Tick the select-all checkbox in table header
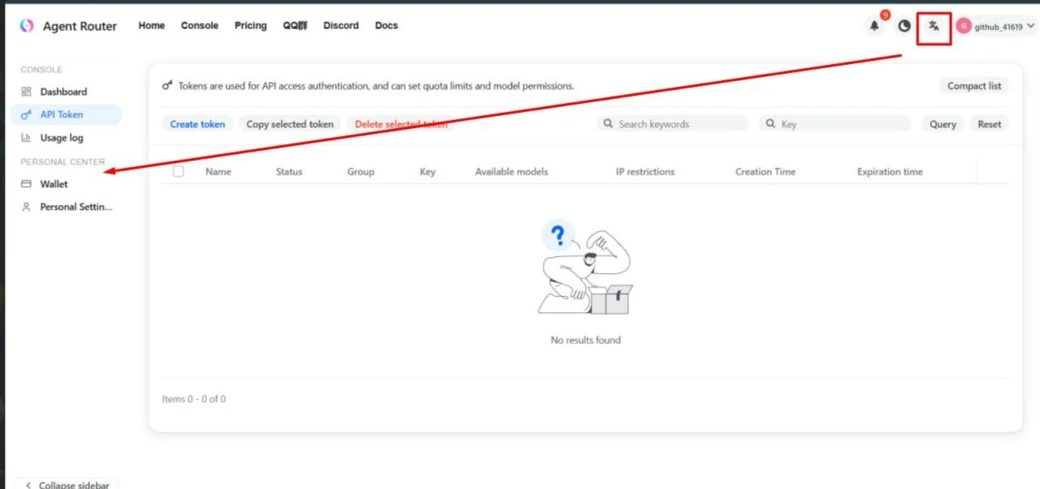1040x489 pixels. pos(178,171)
